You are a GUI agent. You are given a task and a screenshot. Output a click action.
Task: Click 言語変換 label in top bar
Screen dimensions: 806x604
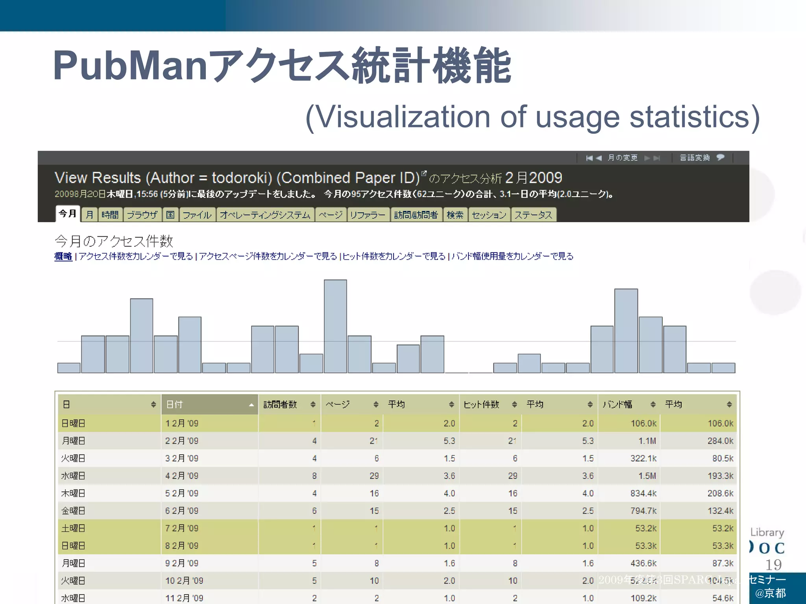point(695,158)
